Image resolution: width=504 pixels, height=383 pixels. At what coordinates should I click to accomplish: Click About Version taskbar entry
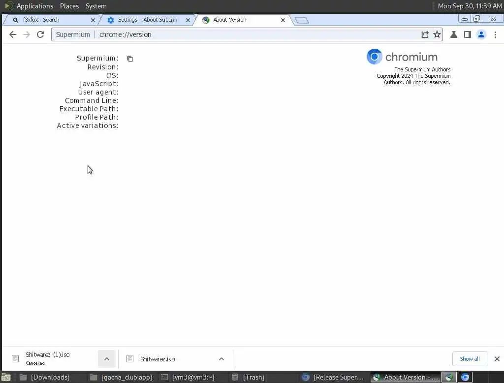coord(406,377)
